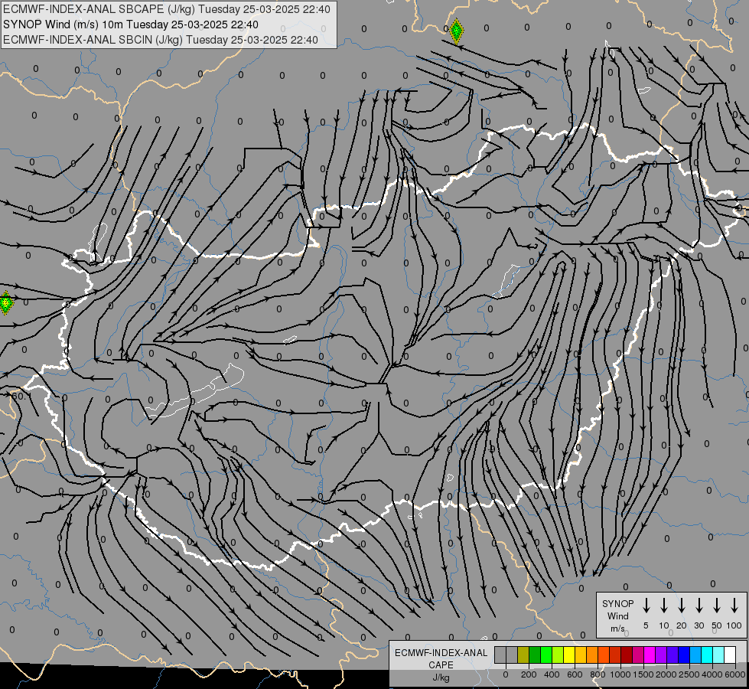
Task: Click the 20 m/s wind arrow in legend
Action: pos(681,606)
